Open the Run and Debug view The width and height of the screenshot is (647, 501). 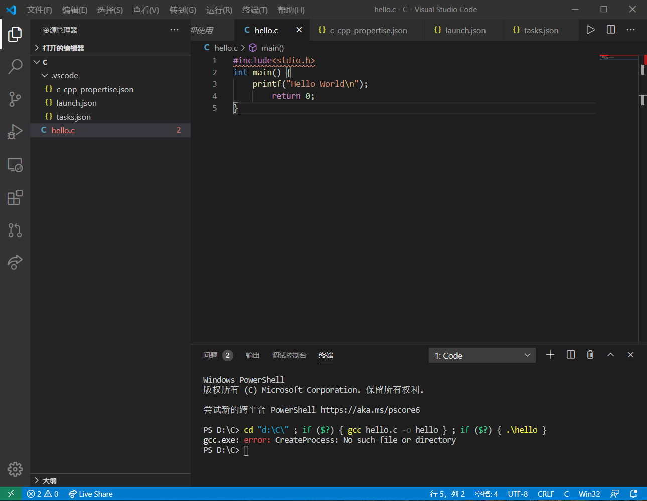[x=15, y=132]
